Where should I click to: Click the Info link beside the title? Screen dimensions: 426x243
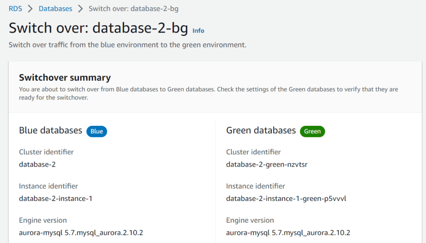pos(198,30)
